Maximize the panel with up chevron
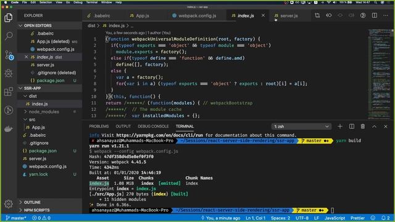The image size is (395, 222). [374, 126]
